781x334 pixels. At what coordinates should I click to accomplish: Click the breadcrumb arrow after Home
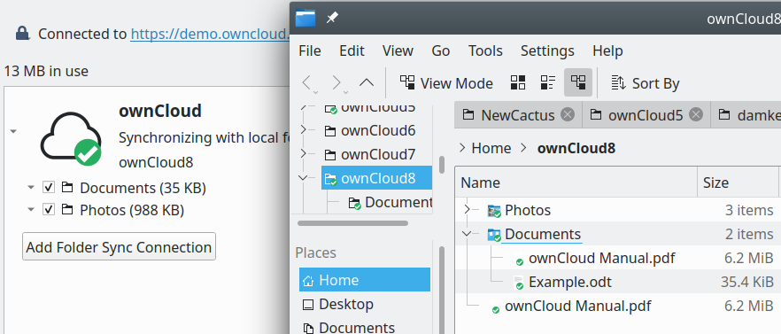pos(523,148)
